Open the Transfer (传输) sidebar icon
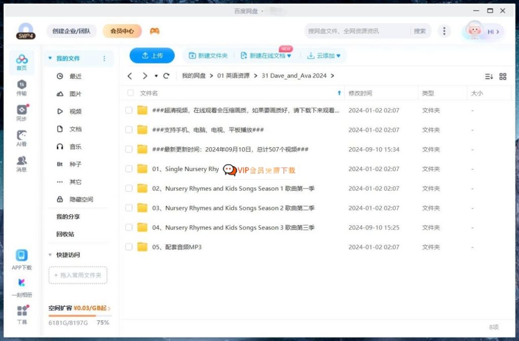 point(21,88)
